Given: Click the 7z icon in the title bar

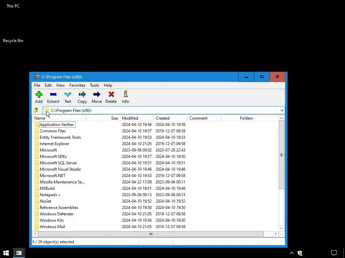Looking at the screenshot, I should click(37, 77).
